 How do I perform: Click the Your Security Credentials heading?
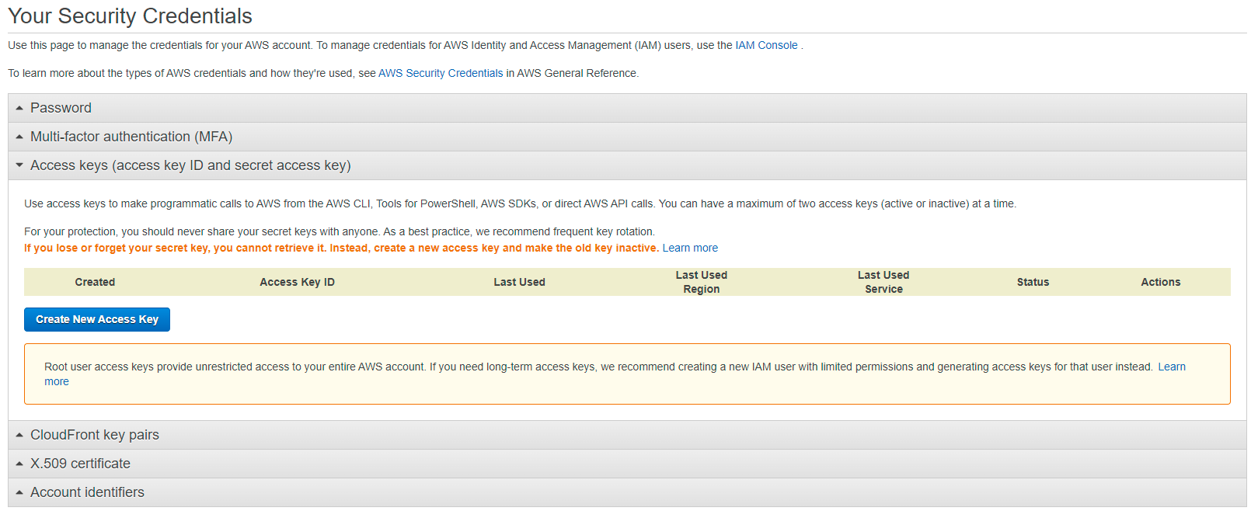(130, 16)
